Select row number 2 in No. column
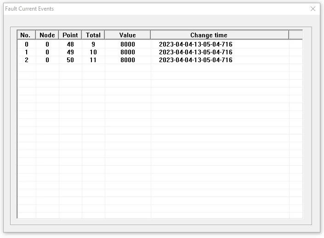The image size is (324, 238). click(x=27, y=60)
